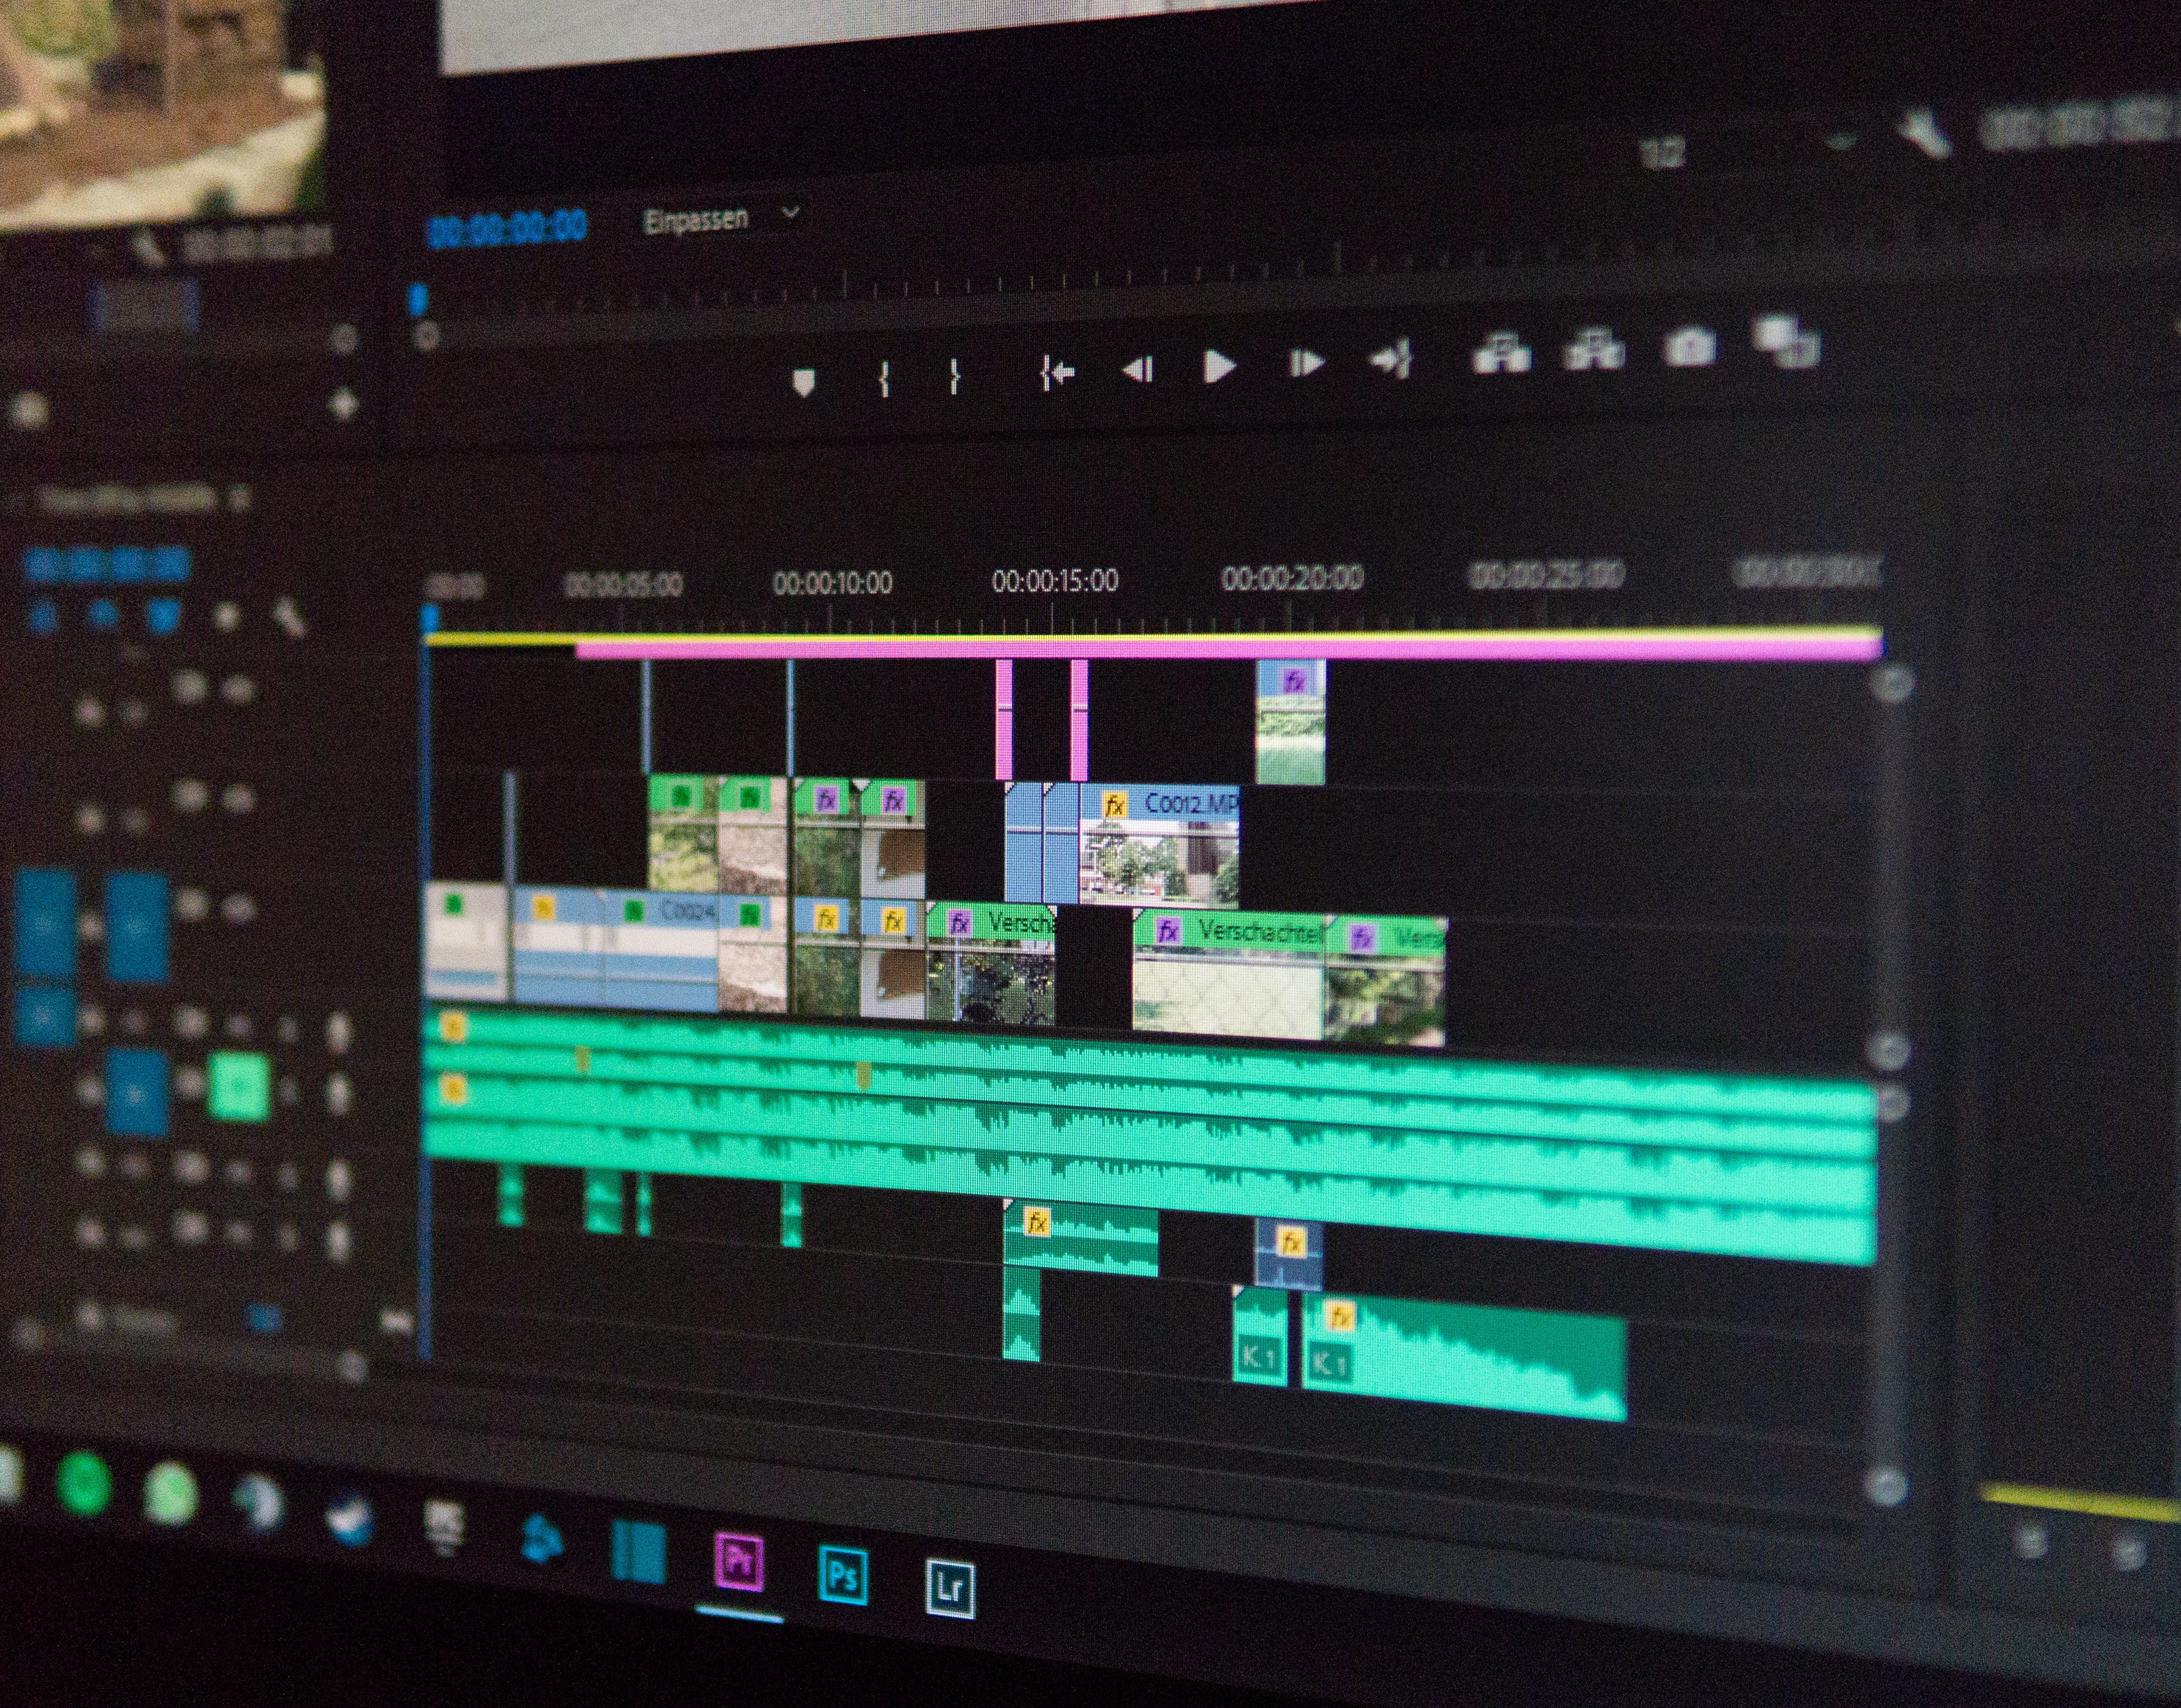The width and height of the screenshot is (2181, 1708).
Task: Click the Mark In brace button
Action: point(884,379)
